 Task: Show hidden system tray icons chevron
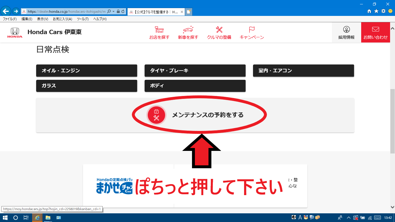pyautogui.click(x=349, y=218)
